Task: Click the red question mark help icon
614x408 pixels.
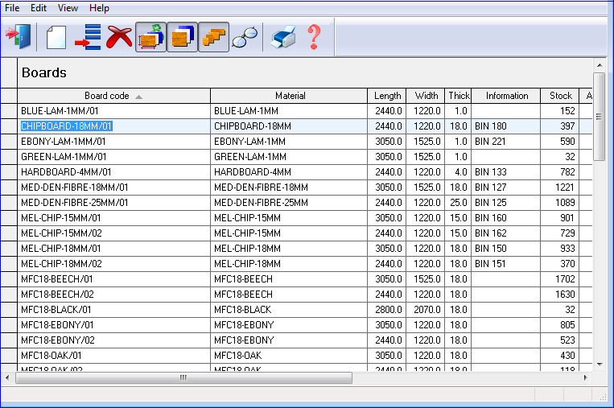Action: pyautogui.click(x=314, y=37)
